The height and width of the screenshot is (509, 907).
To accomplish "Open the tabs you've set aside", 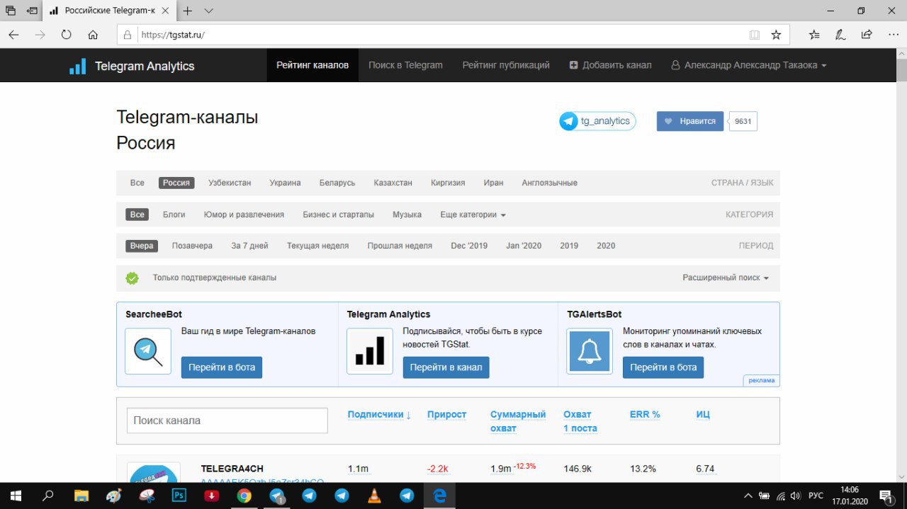I will pos(11,11).
